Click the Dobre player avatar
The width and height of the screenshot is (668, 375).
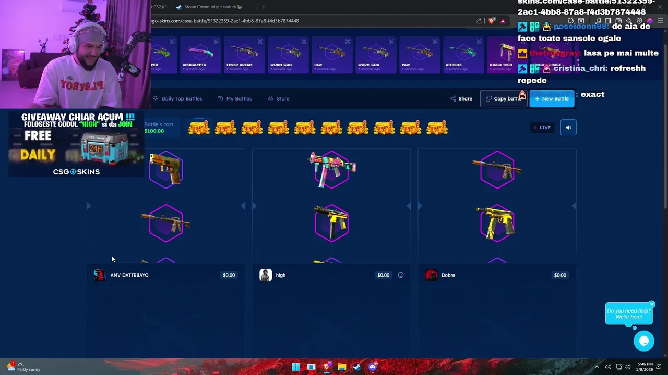click(432, 275)
